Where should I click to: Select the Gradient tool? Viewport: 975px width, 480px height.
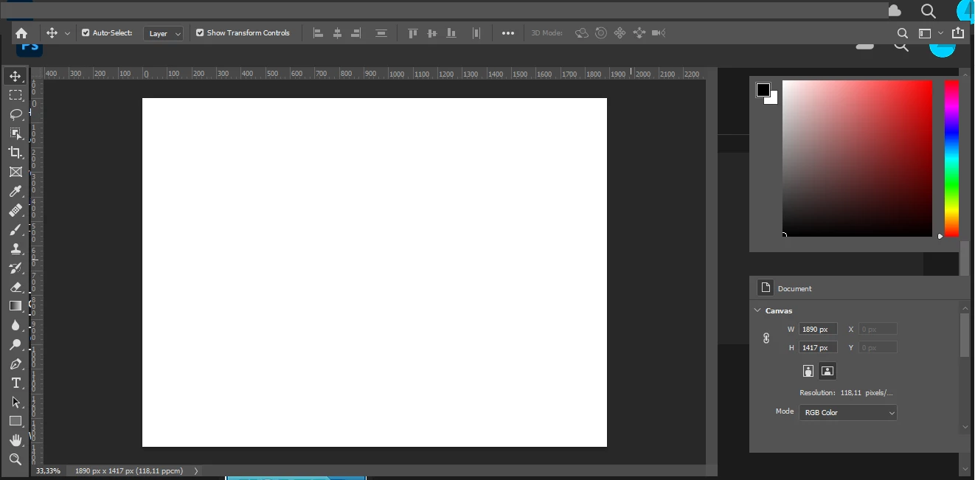pyautogui.click(x=15, y=306)
